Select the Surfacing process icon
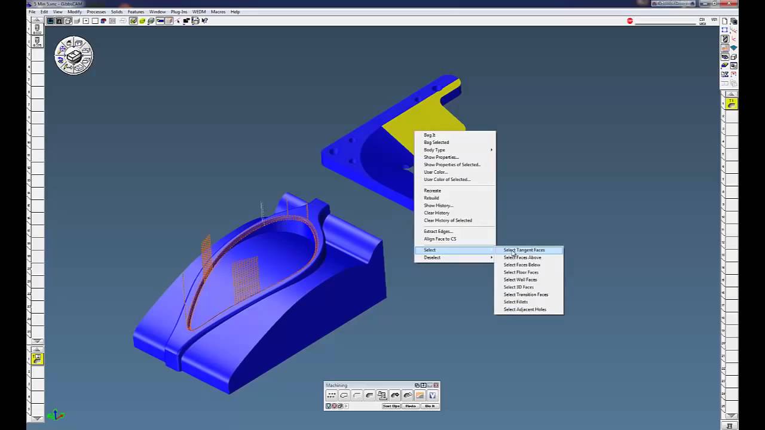 [x=394, y=395]
